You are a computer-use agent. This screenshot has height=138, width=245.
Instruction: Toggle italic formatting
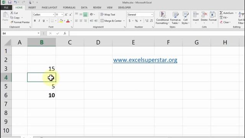pos(39,21)
